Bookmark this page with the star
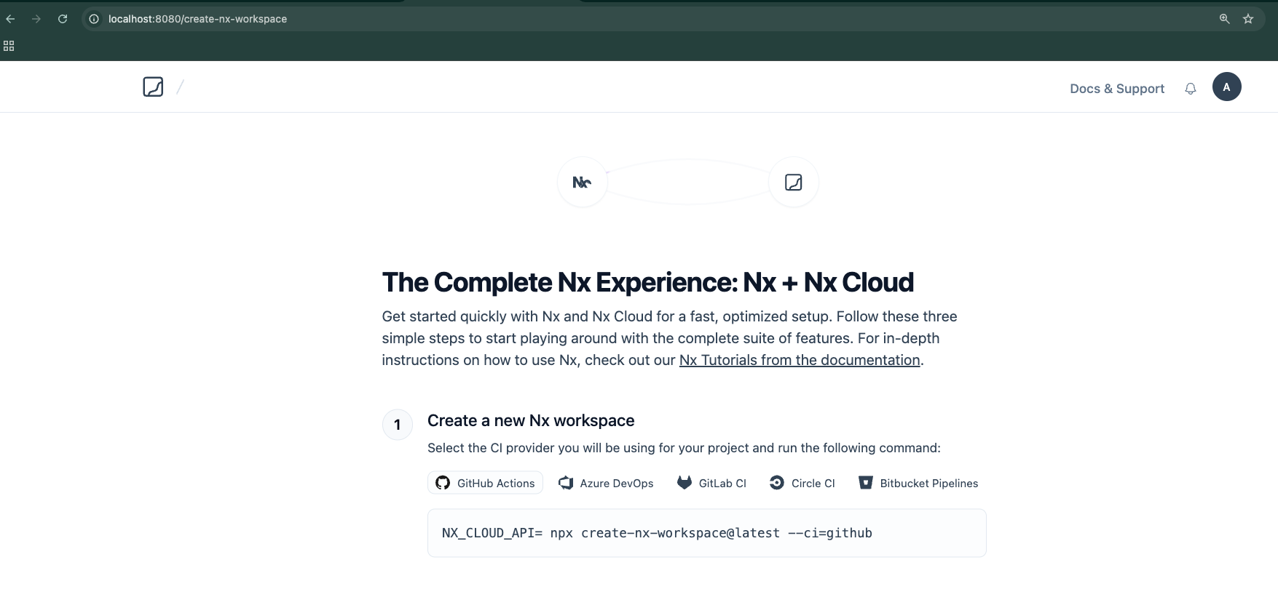1278x589 pixels. pyautogui.click(x=1248, y=19)
